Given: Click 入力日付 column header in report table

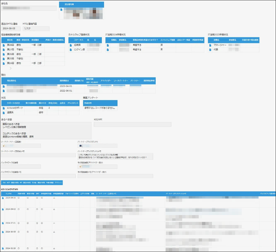Looking at the screenshot, I should tap(9, 194).
